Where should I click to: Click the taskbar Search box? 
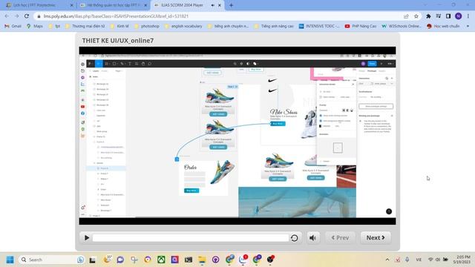click(52, 260)
